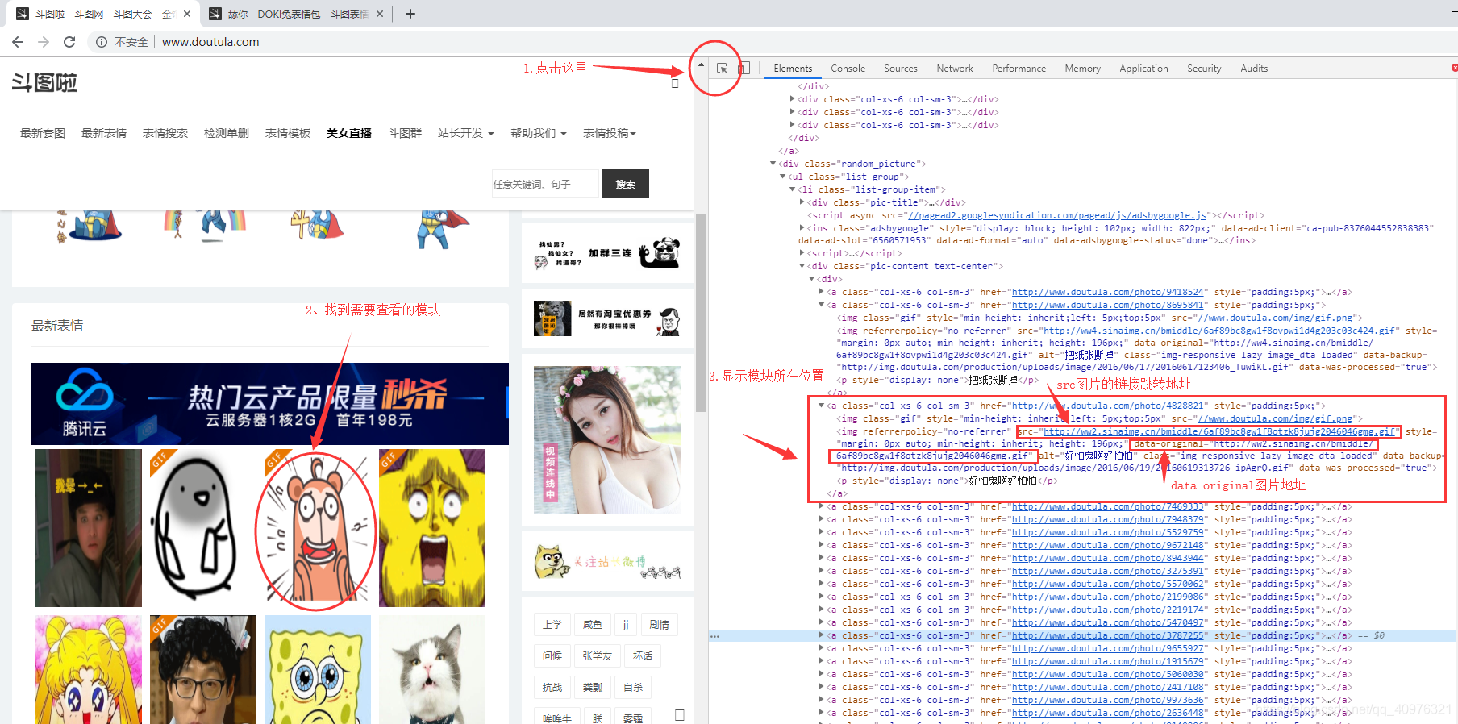View site info next to 不安全
This screenshot has width=1458, height=724.
coord(102,42)
